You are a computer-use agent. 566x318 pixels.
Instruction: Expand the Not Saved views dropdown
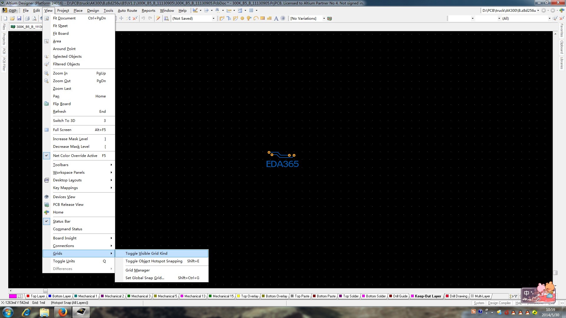213,18
